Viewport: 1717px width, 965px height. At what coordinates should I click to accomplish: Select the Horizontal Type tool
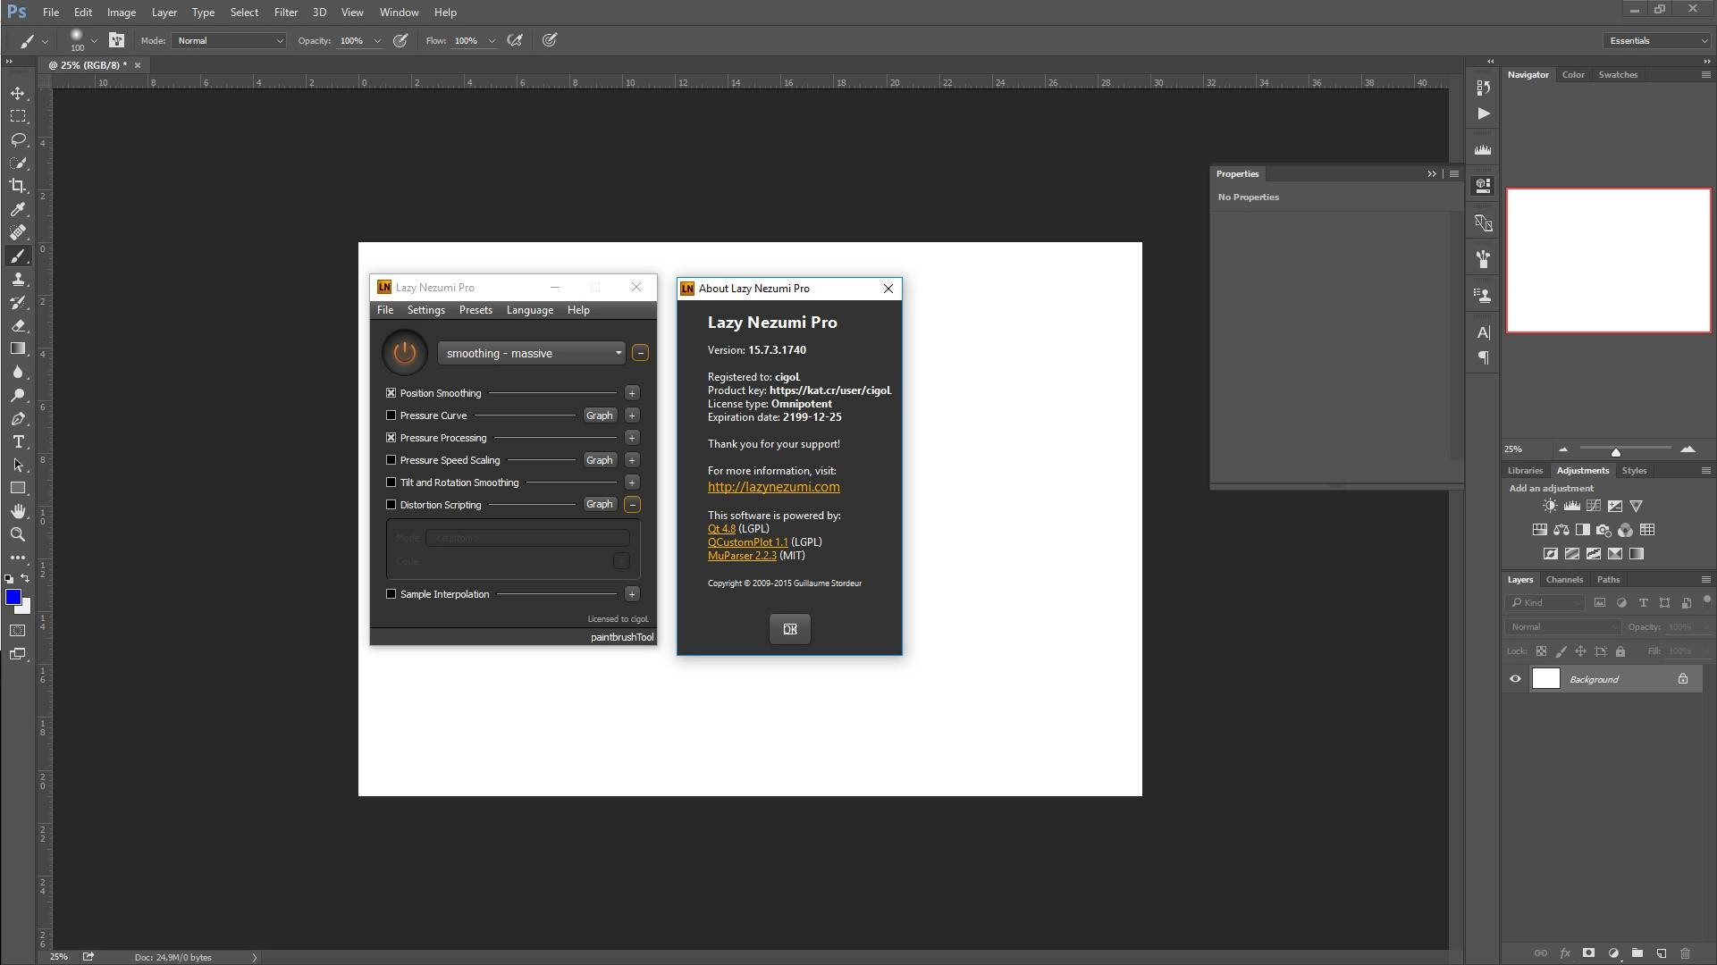coord(18,441)
